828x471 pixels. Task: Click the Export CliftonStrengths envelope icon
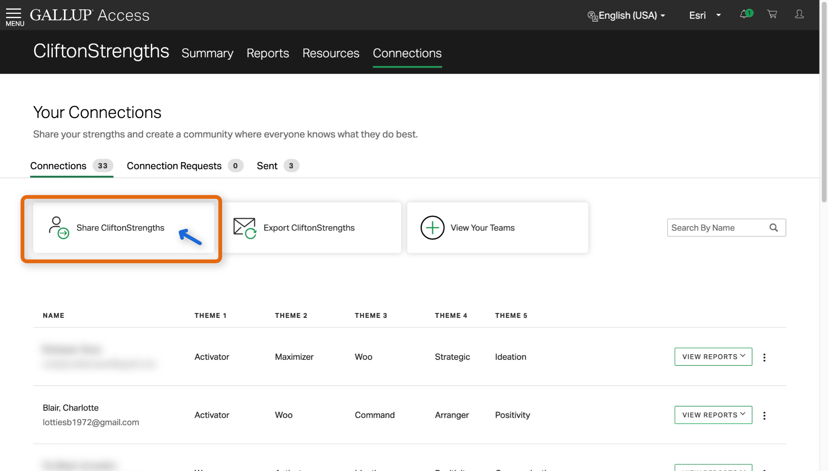[244, 228]
